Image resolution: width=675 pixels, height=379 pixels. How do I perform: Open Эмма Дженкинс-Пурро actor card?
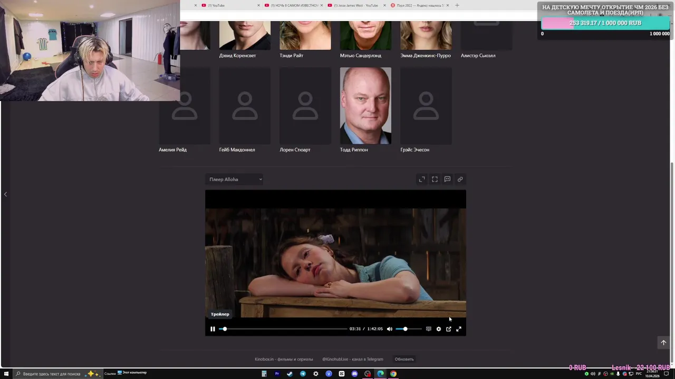point(426,39)
